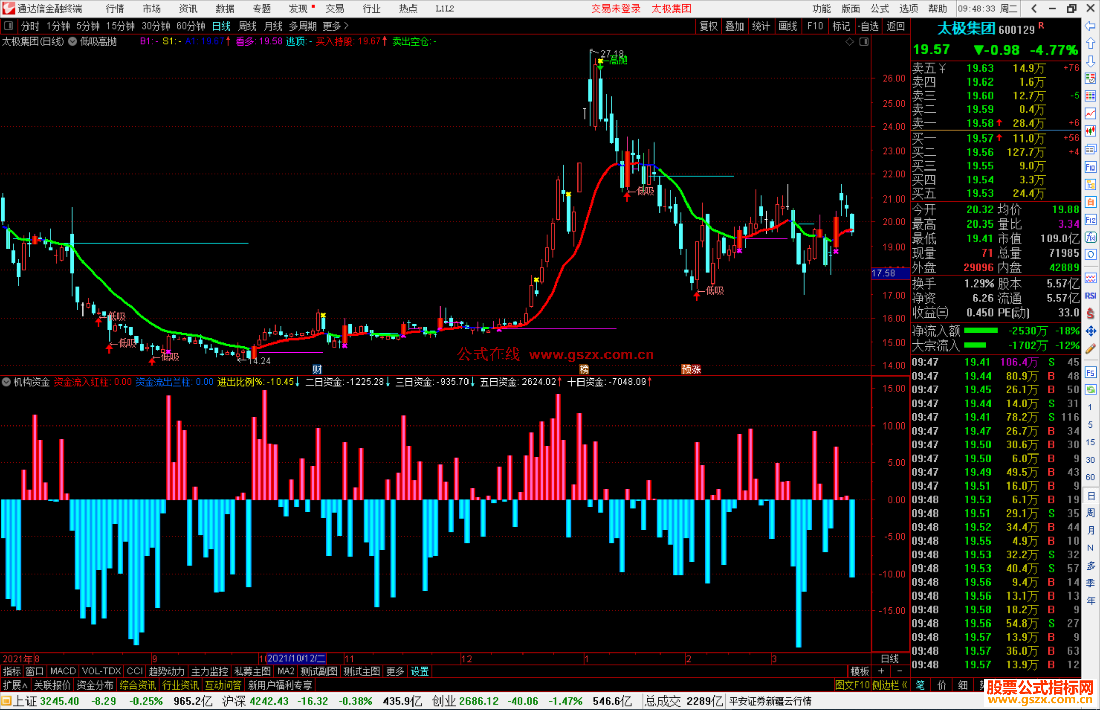Click the title bar left arrow icon
The width and height of the screenshot is (1100, 710).
pos(1033,8)
